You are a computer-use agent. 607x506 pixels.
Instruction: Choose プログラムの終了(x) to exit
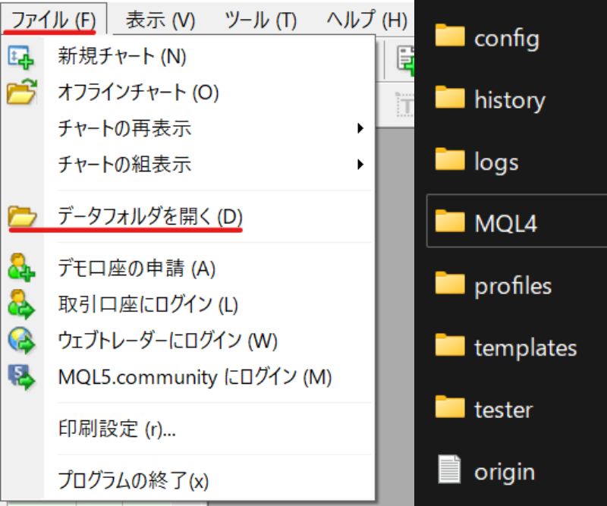tap(133, 479)
